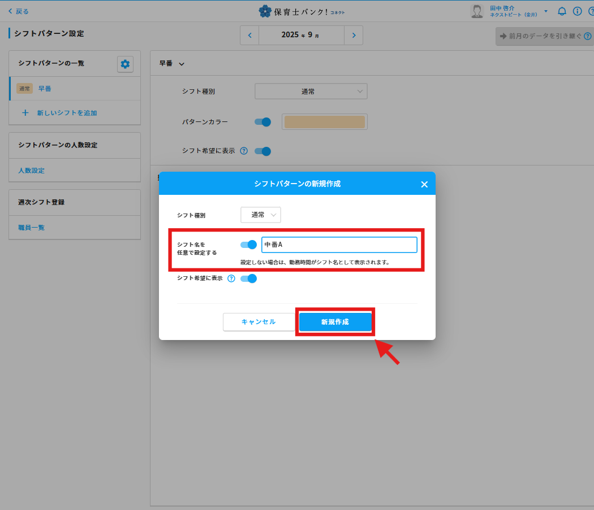Viewport: 594px width, 510px height.
Task: Click the gear icon in shift pattern list
Action: [125, 64]
